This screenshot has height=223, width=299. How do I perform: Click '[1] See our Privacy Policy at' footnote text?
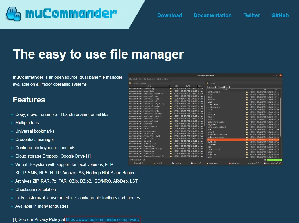tap(39, 219)
